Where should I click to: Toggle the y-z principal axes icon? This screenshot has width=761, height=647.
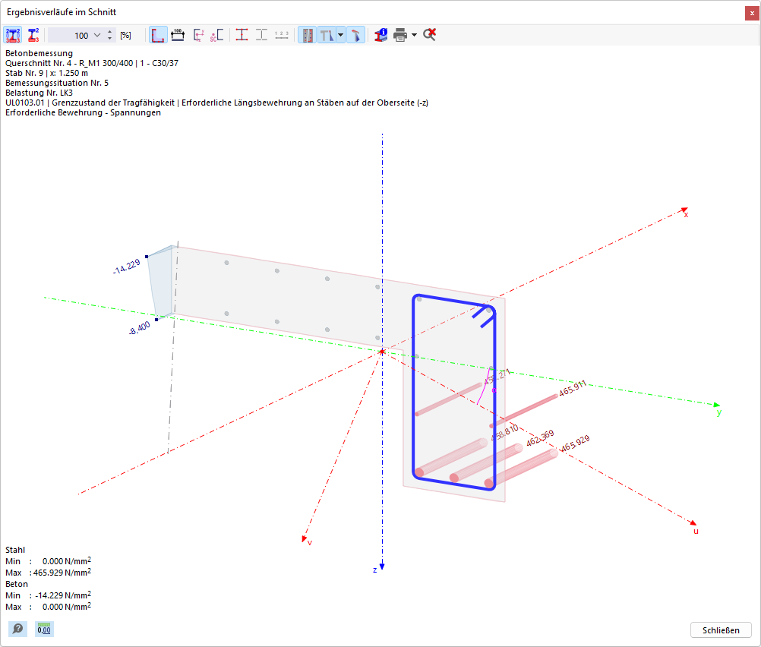coord(198,35)
